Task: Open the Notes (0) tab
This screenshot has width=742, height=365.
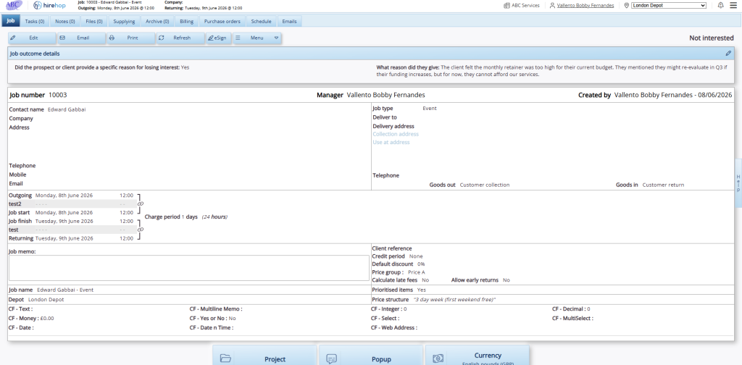Action: click(64, 21)
